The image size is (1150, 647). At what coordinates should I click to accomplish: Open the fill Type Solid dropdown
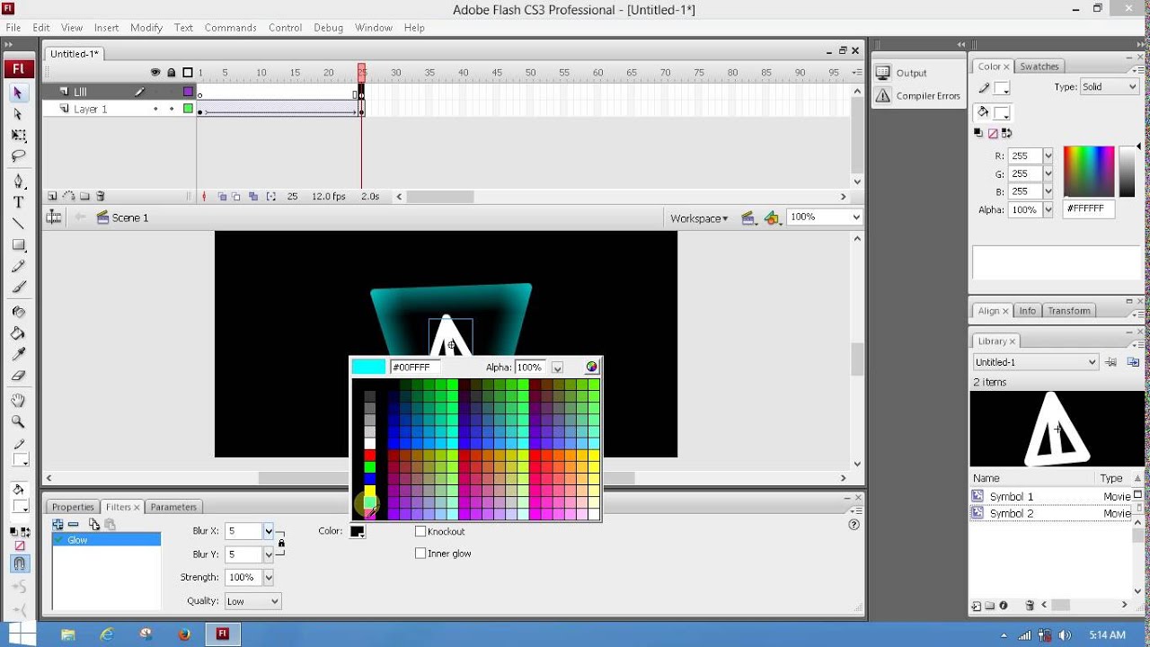point(1110,87)
